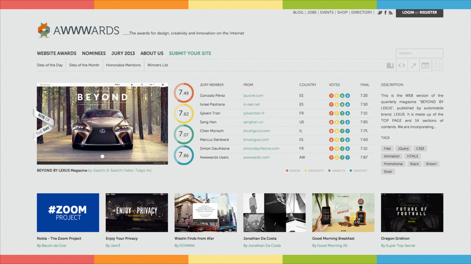
Task: Open the calendar date filter icon
Action: coord(425,65)
